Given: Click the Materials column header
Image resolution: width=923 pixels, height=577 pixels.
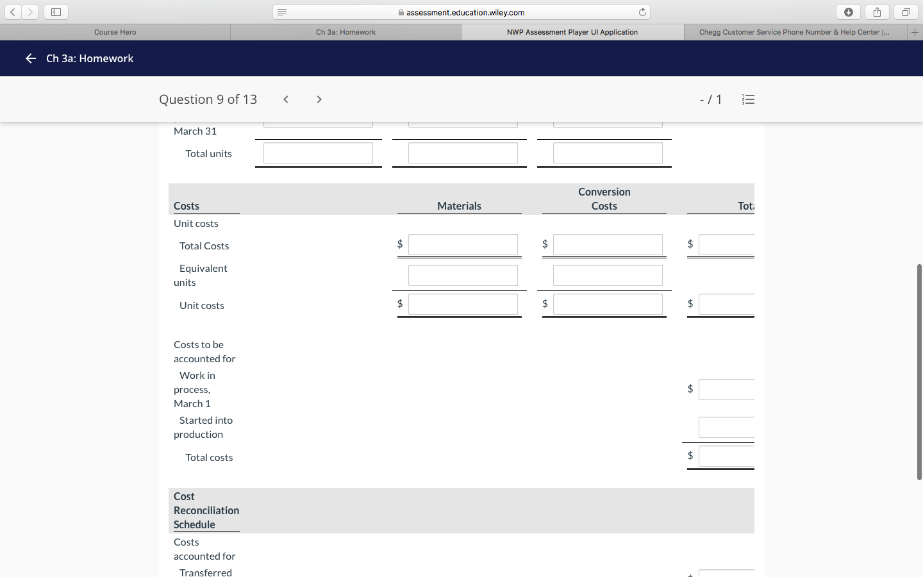Looking at the screenshot, I should (x=460, y=206).
